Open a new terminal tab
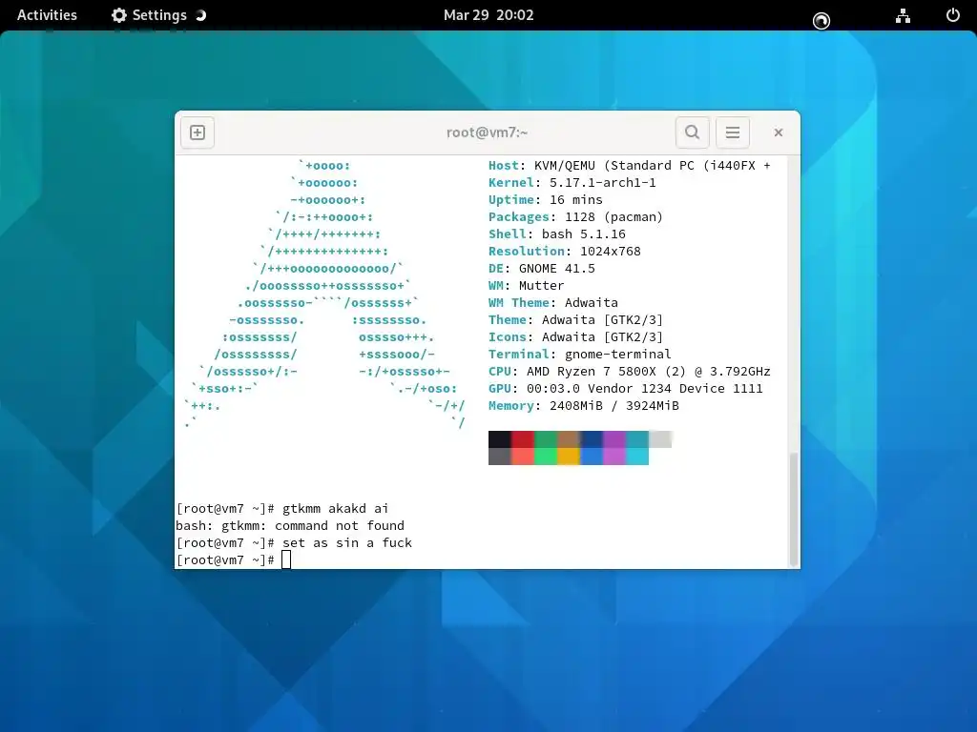977x732 pixels. pos(197,132)
